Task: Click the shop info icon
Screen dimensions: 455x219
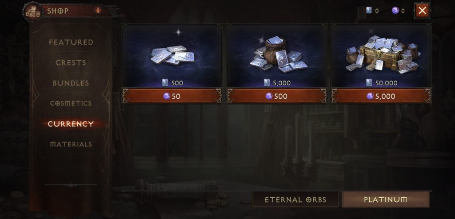Action: (98, 11)
